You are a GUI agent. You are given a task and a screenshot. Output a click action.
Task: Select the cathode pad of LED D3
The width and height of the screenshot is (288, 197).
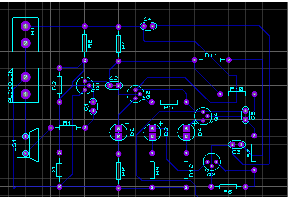pyautogui.click(x=152, y=136)
